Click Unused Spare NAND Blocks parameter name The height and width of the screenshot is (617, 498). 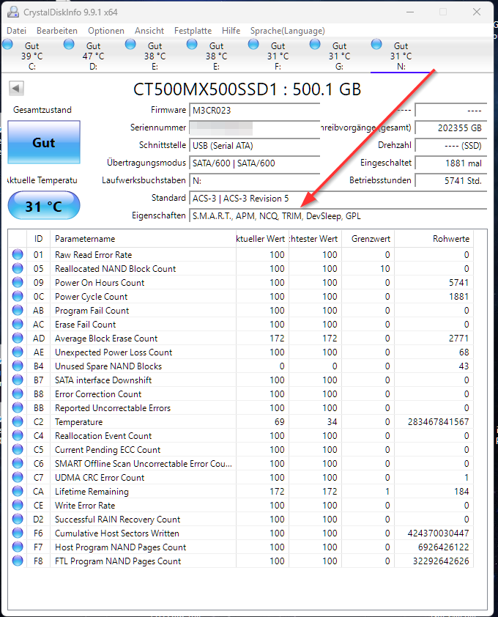[108, 366]
